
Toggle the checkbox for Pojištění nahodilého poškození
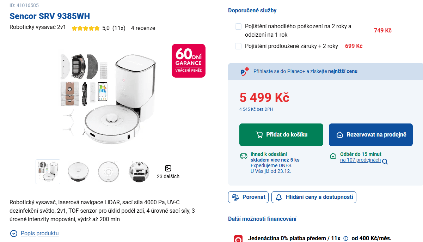tap(238, 26)
